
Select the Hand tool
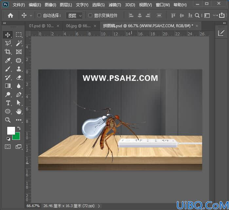[x=19, y=112]
